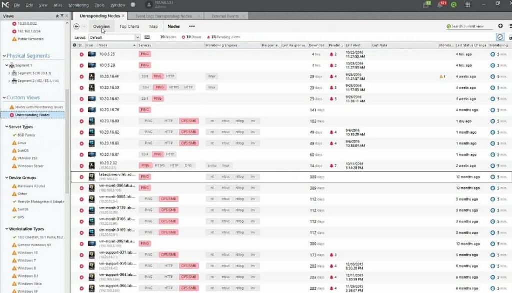Expand Segment 5 (10.20.1.1) node
The width and height of the screenshot is (512, 293).
pos(9,73)
